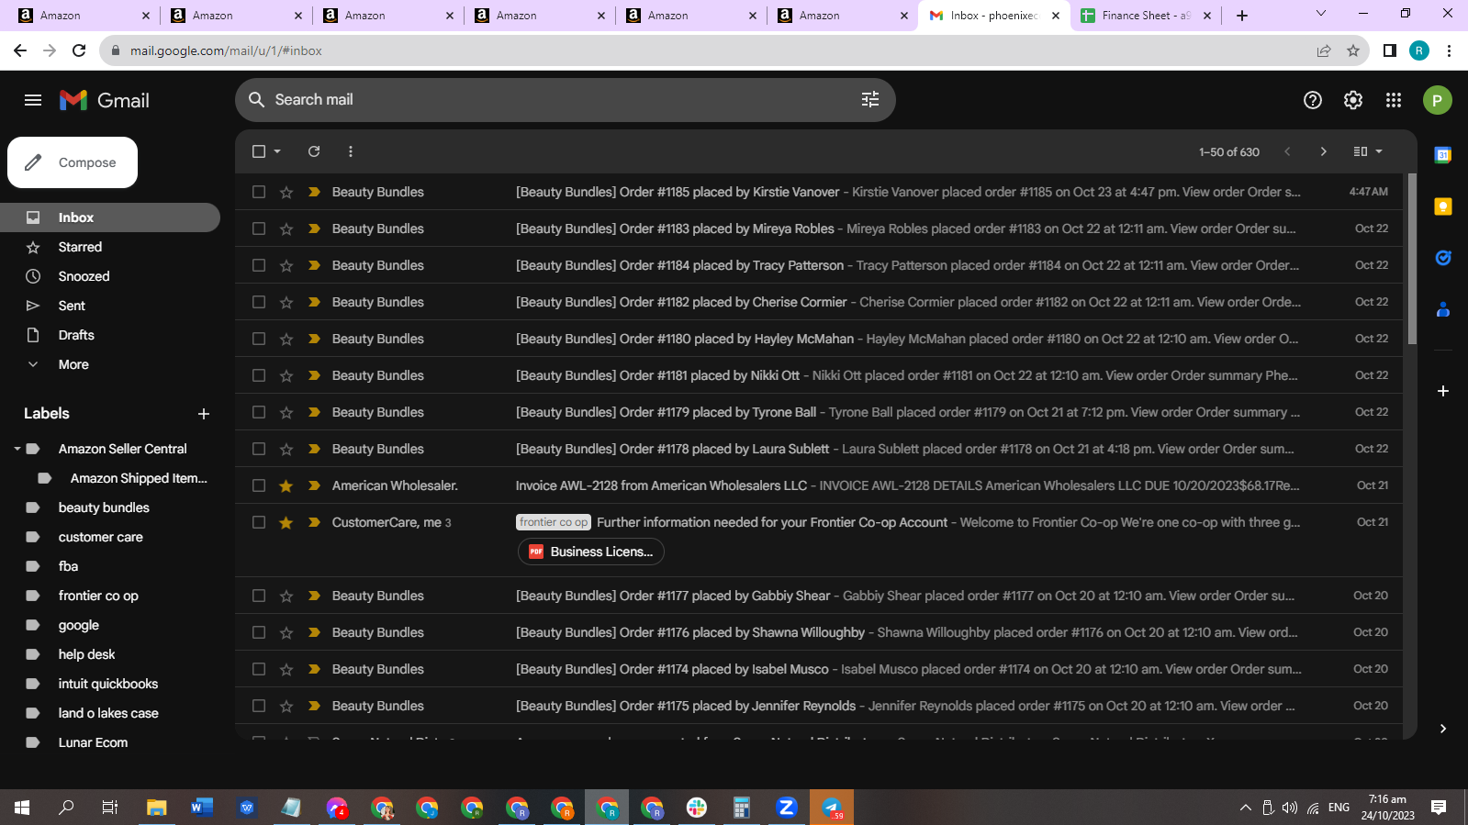This screenshot has height=825, width=1468.
Task: Open Google Tasks side panel icon
Action: click(x=1443, y=258)
